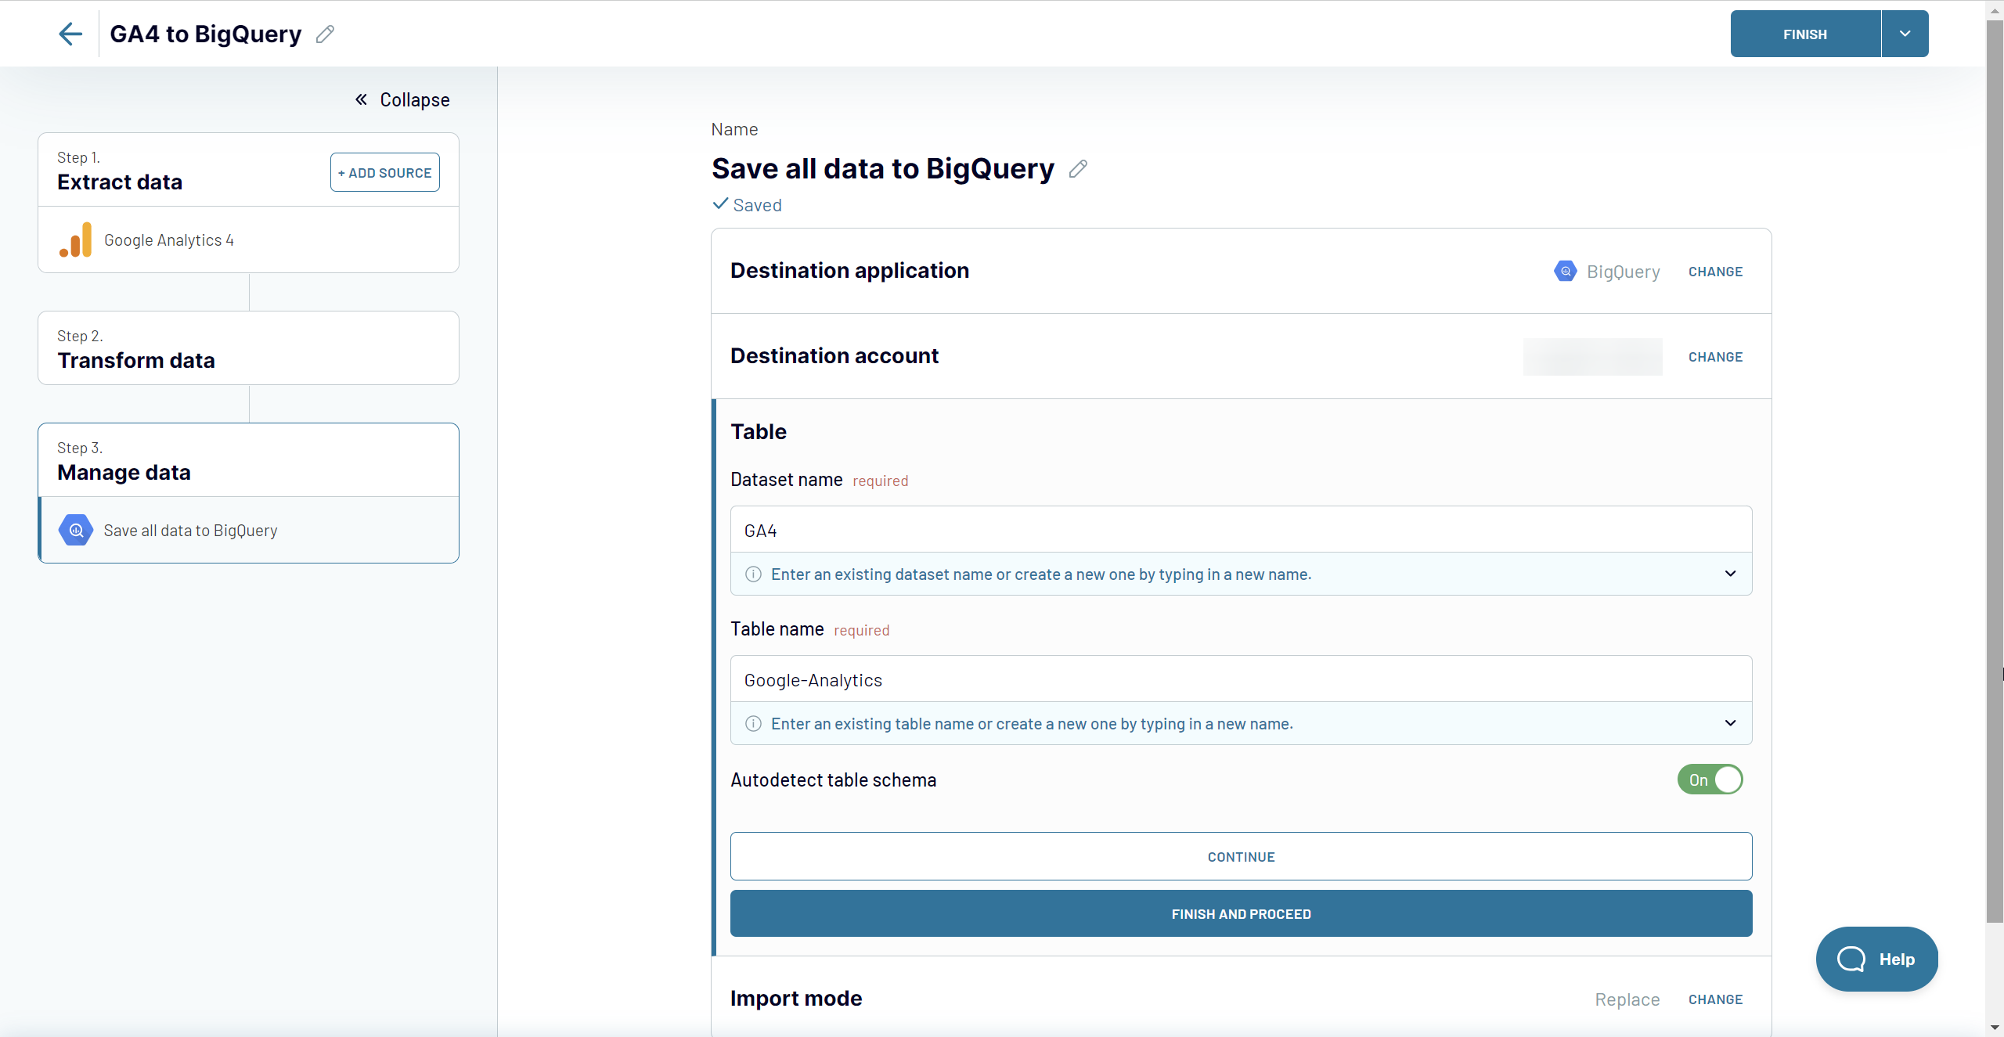Screen dimensions: 2004x1037
Task: Edit the Save all data to BigQuery name pencil
Action: point(1078,169)
